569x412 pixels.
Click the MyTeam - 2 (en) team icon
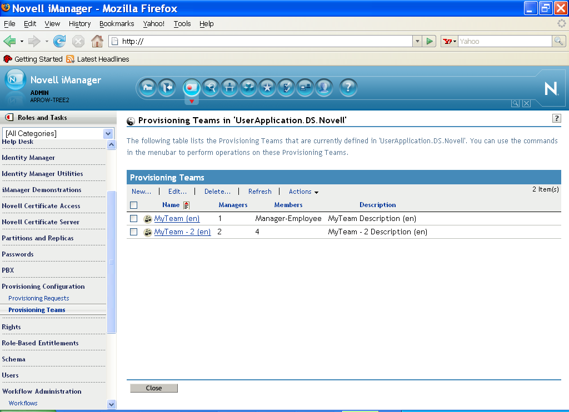[x=148, y=232]
